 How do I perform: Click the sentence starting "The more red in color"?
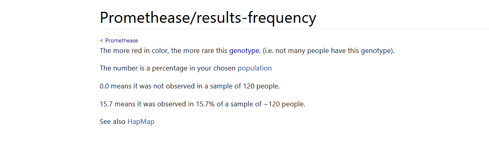coord(247,51)
